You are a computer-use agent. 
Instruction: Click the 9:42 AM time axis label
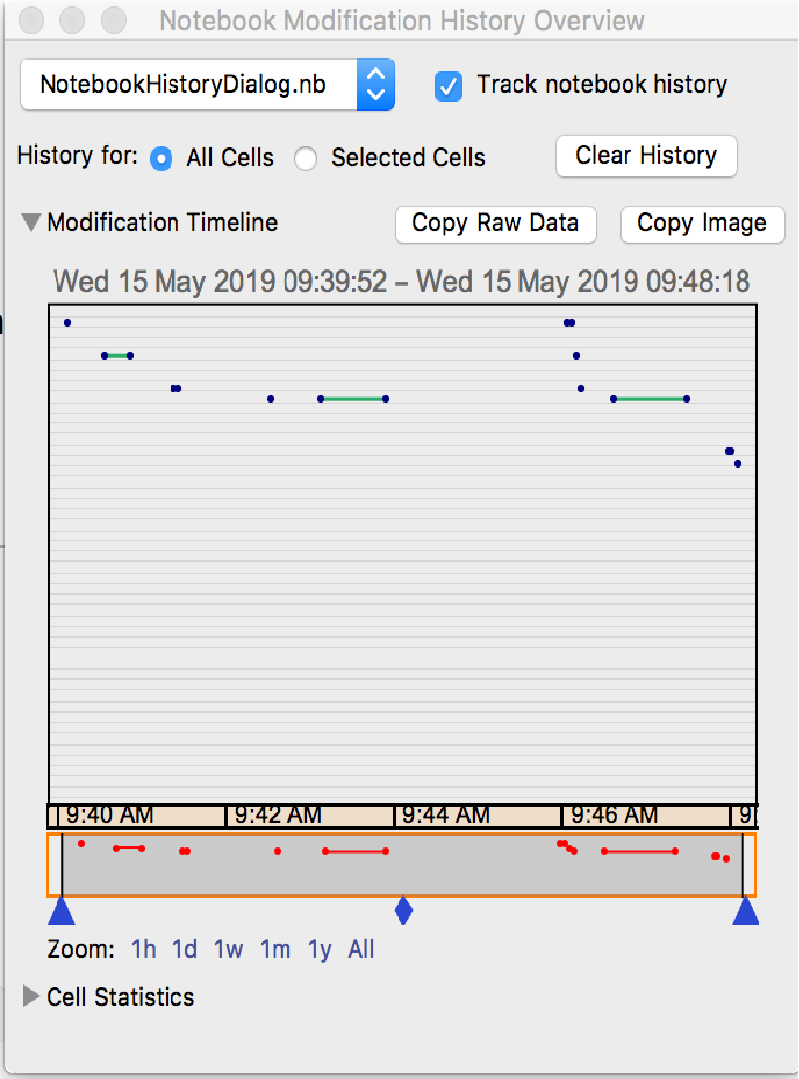[278, 816]
